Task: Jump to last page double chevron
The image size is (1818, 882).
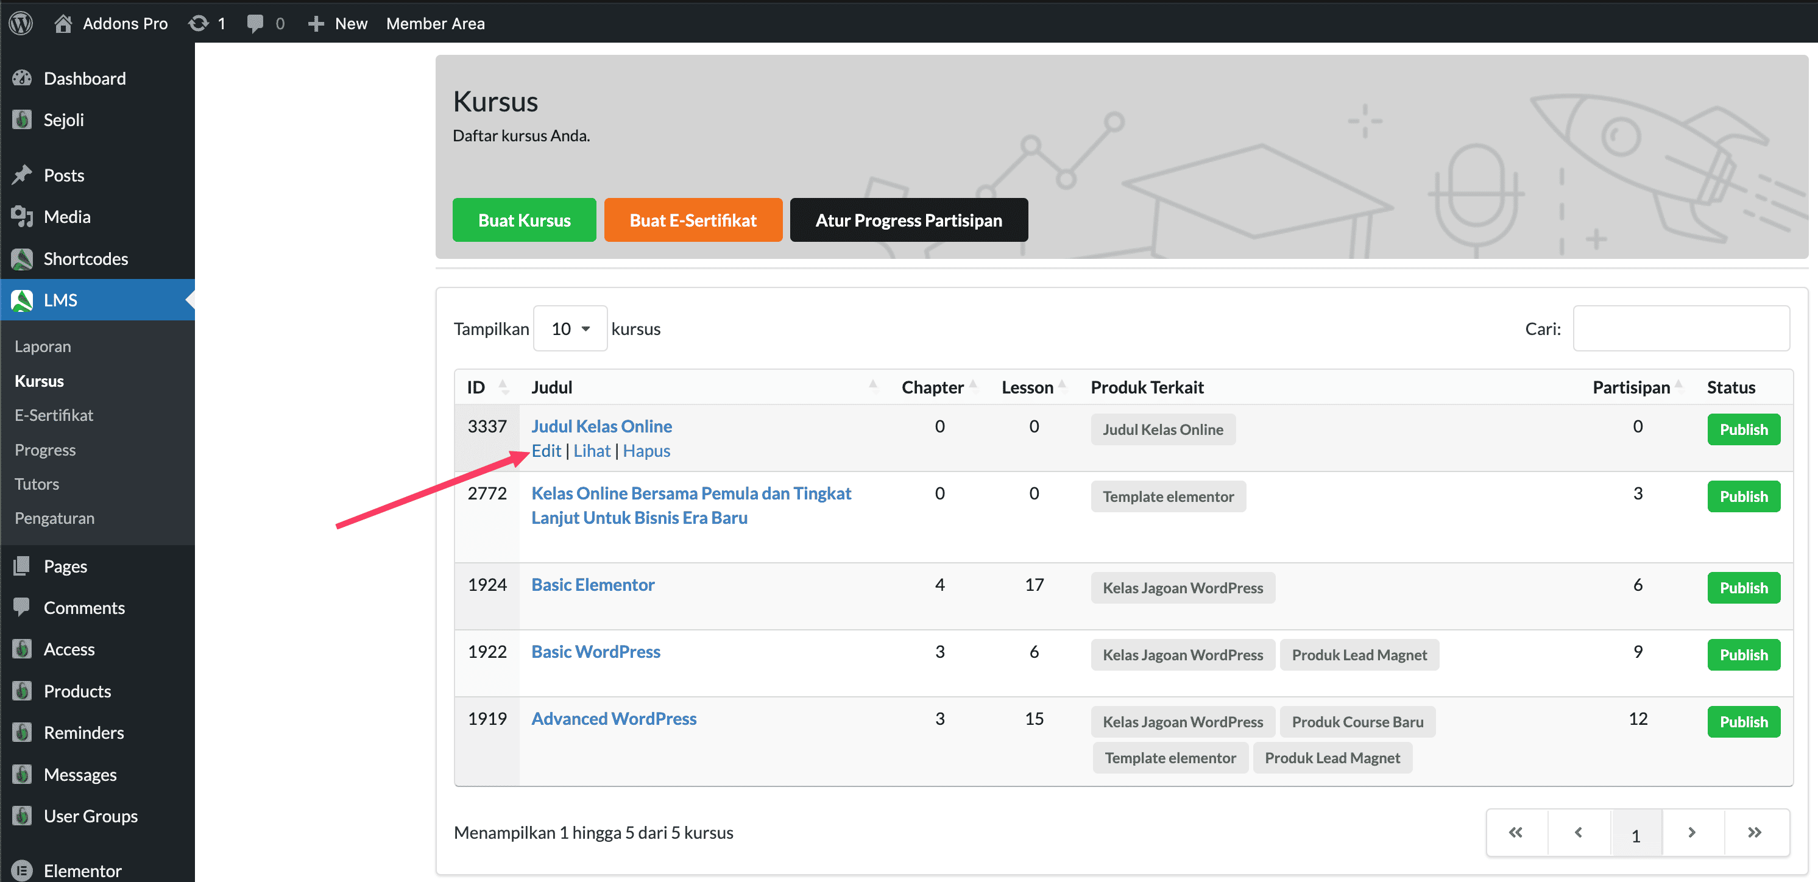Action: point(1755,833)
